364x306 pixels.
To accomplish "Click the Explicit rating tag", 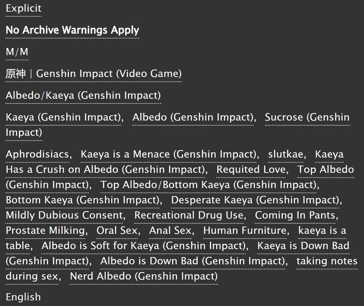I will (x=24, y=8).
